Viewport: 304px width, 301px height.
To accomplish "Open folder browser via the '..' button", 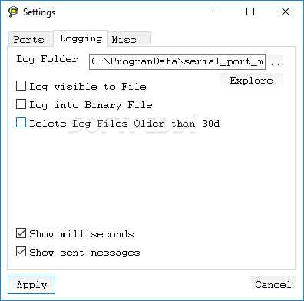I will click(x=275, y=61).
